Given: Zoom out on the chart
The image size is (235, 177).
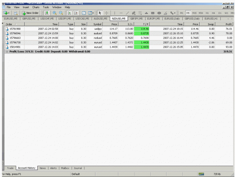Looking at the screenshot, I should click(x=61, y=13).
